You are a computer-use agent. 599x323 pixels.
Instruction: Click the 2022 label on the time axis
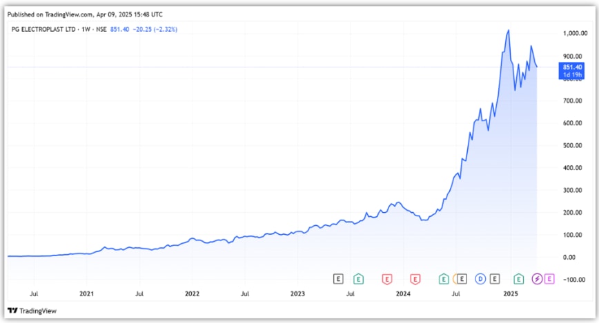[x=192, y=293]
